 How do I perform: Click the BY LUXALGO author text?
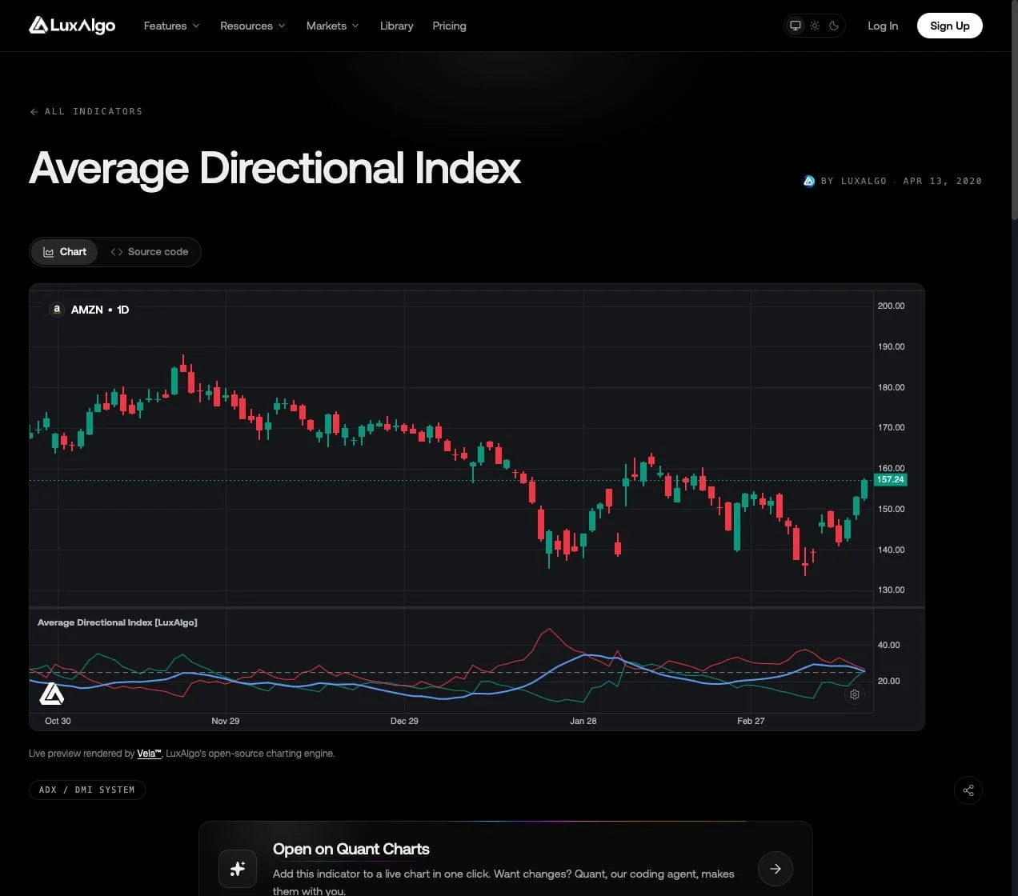854,181
